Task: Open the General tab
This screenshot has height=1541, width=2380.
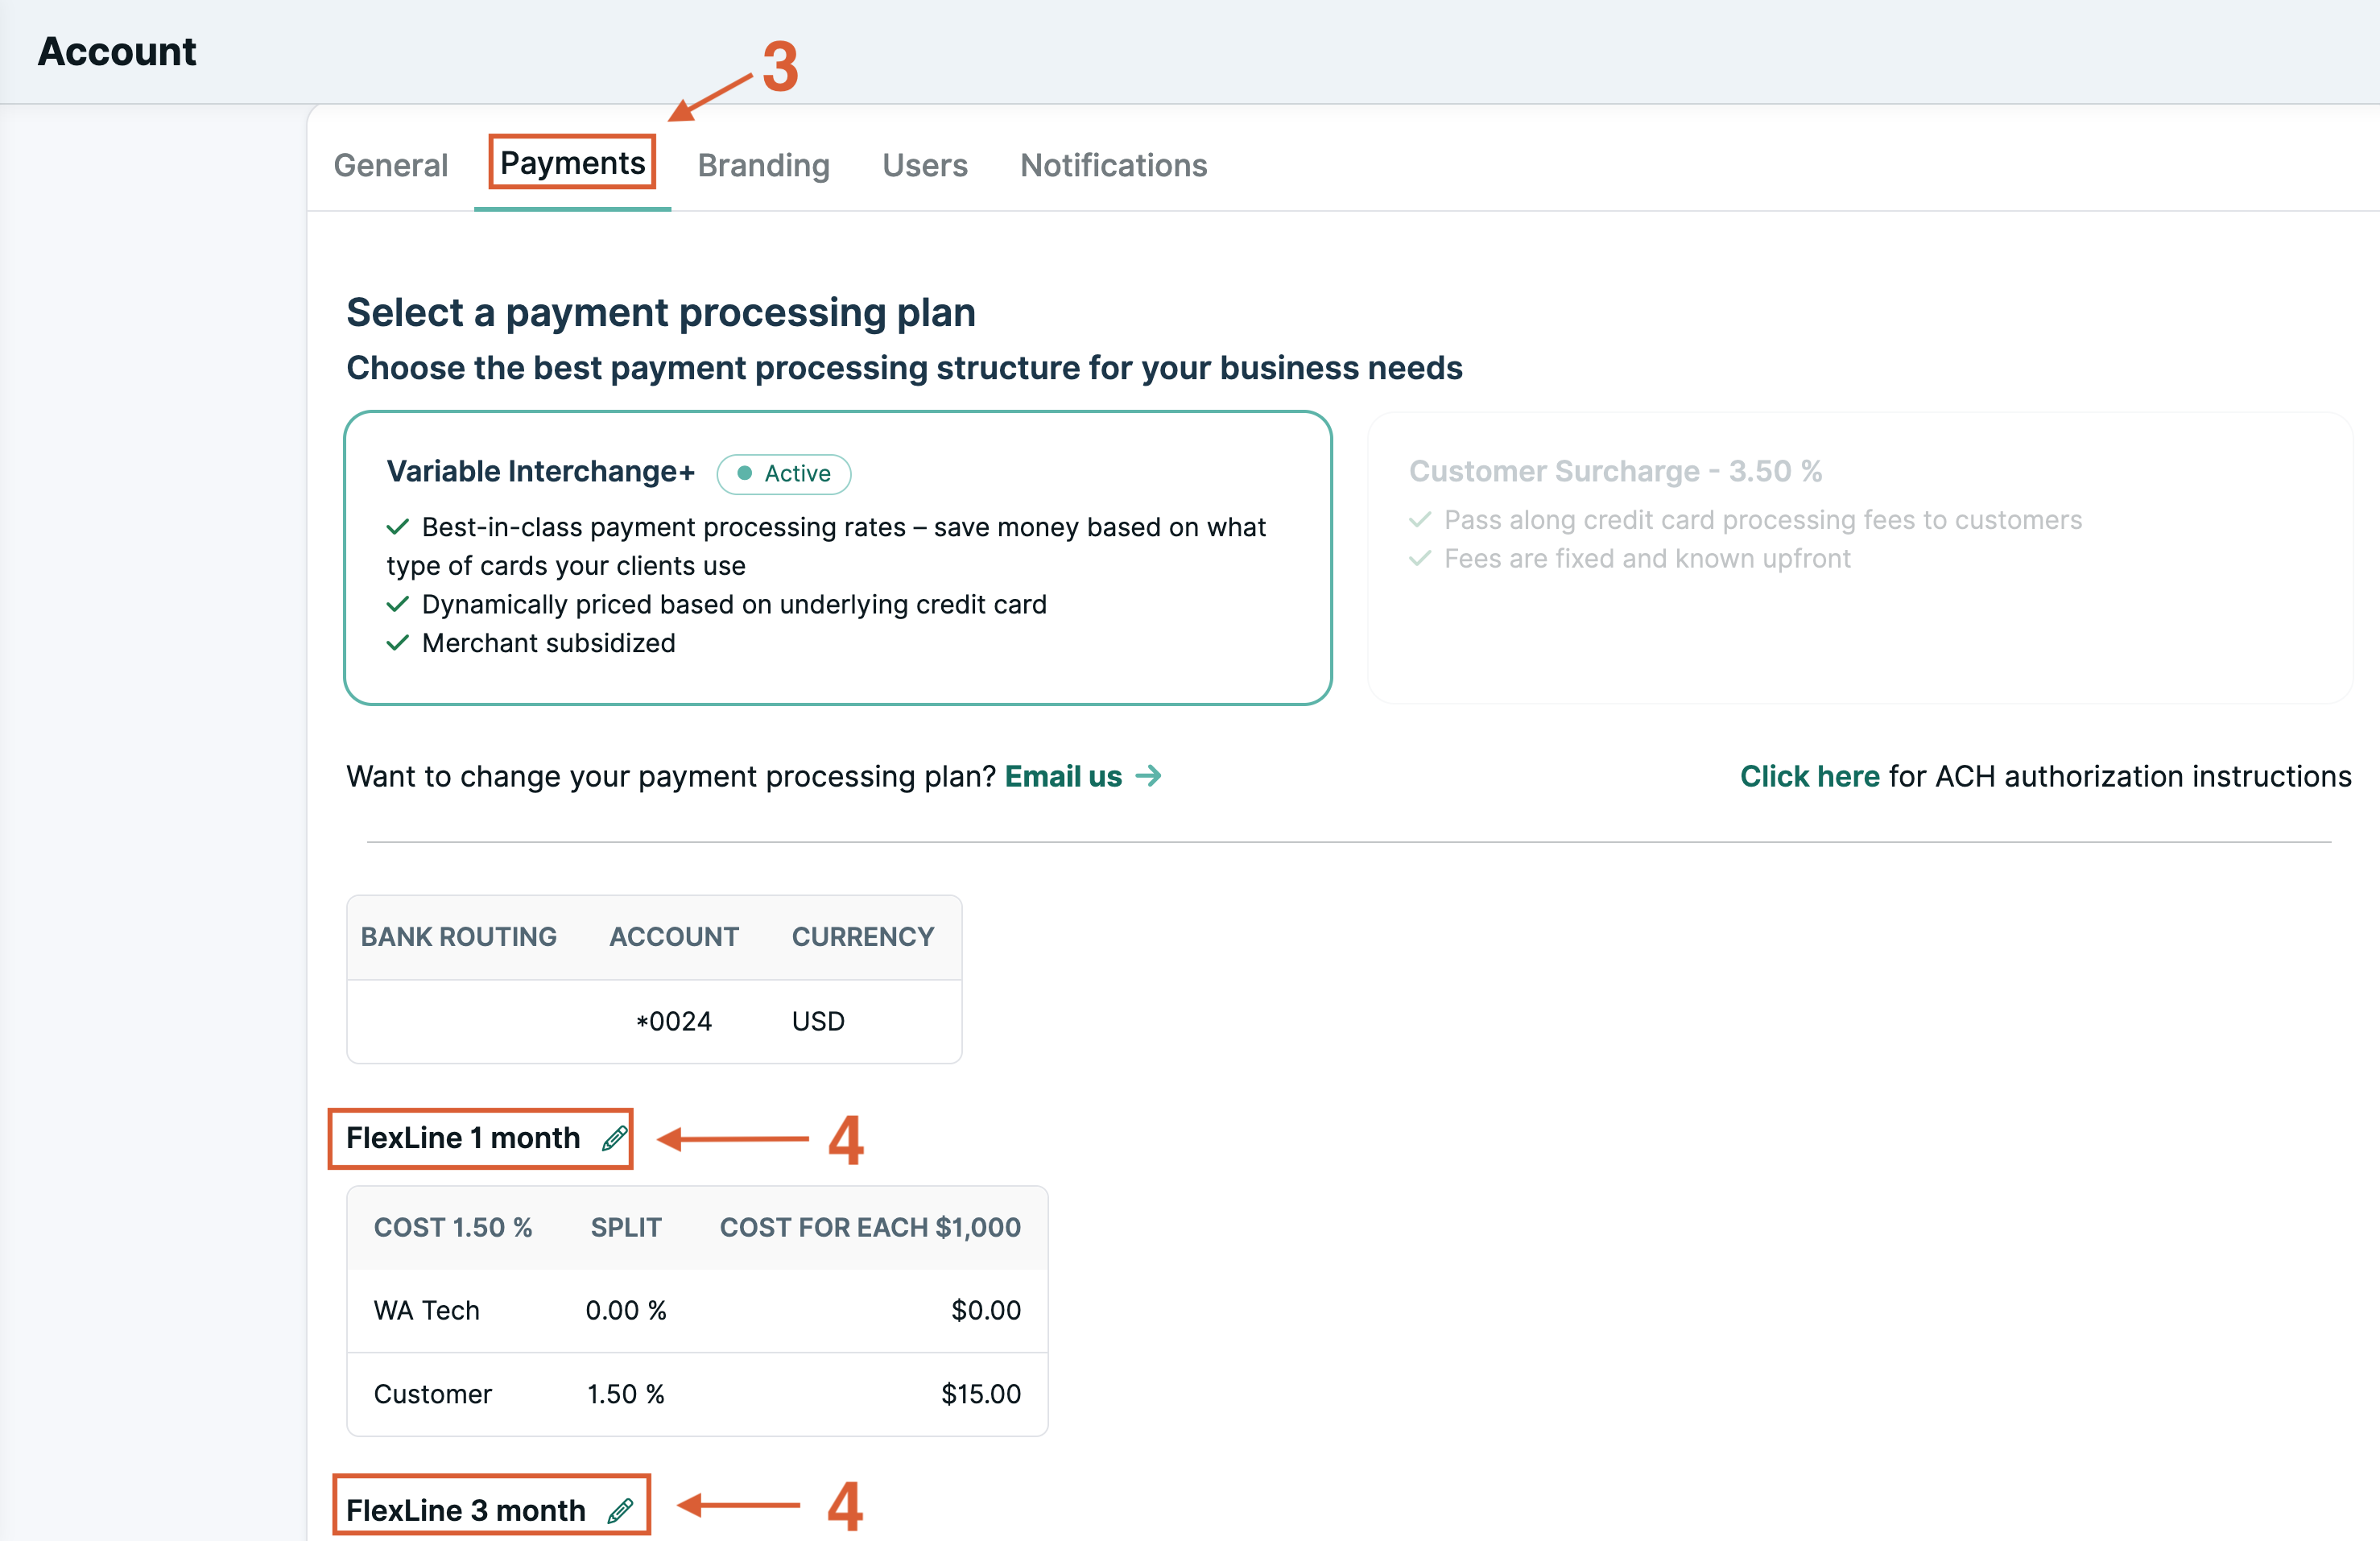Action: click(x=390, y=165)
